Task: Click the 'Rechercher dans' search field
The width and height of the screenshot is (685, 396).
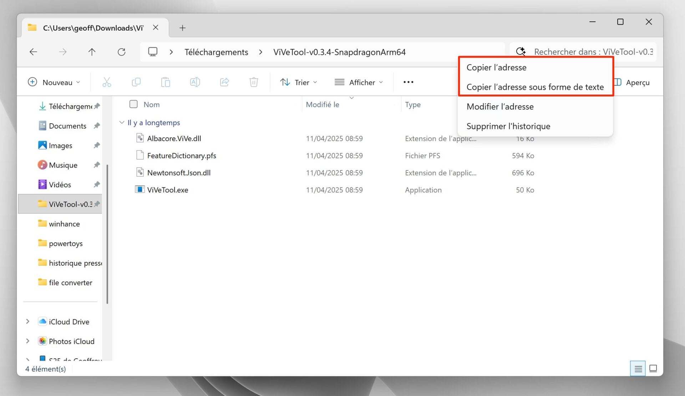Action: pyautogui.click(x=589, y=52)
